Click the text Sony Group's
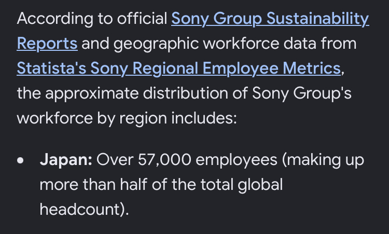389x234 pixels. [302, 93]
